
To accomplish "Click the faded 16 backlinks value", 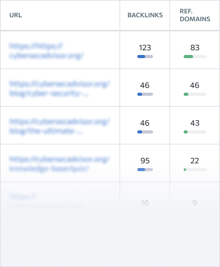I will click(x=145, y=203).
